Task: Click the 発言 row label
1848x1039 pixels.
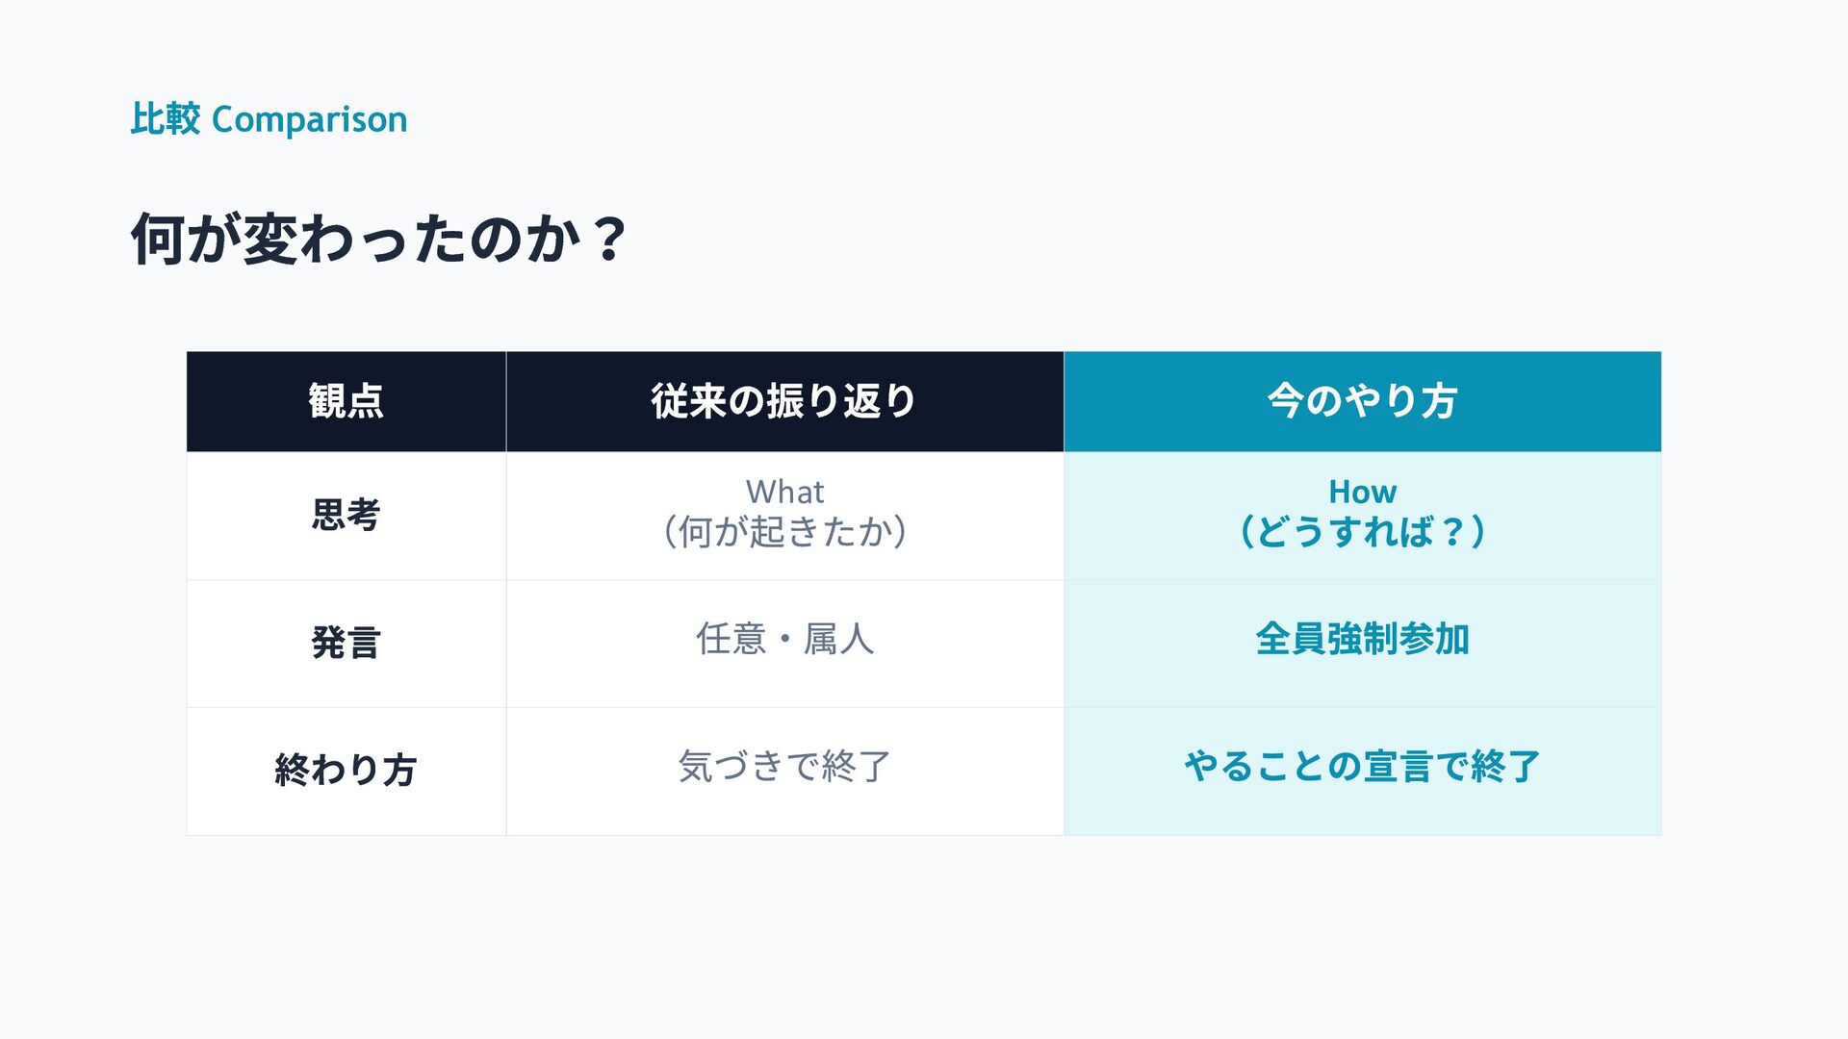Action: point(346,643)
